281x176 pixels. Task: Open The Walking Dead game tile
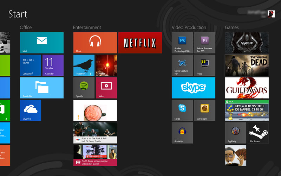[247, 65]
